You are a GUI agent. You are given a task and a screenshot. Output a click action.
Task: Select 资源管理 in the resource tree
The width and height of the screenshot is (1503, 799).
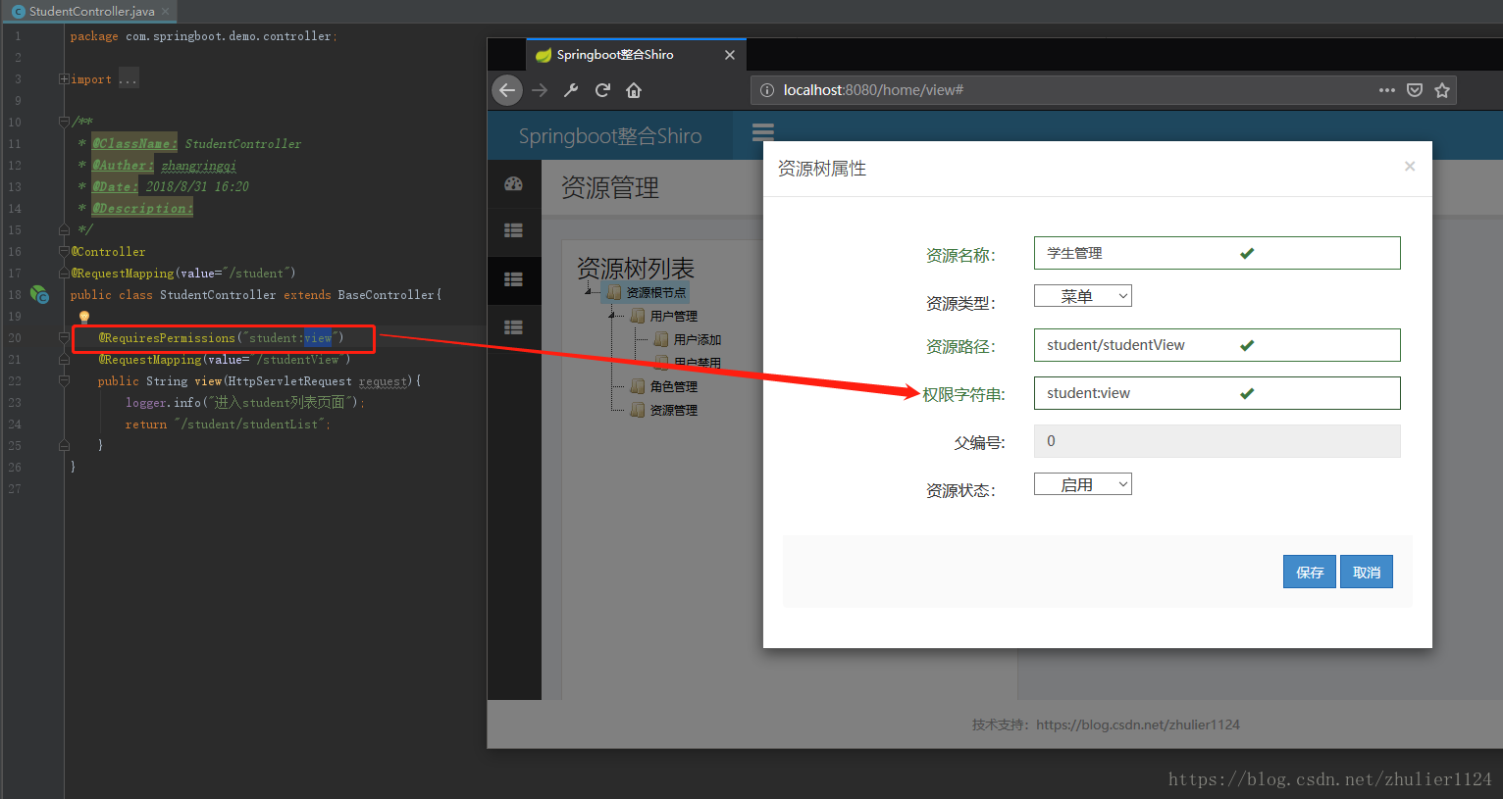[674, 410]
